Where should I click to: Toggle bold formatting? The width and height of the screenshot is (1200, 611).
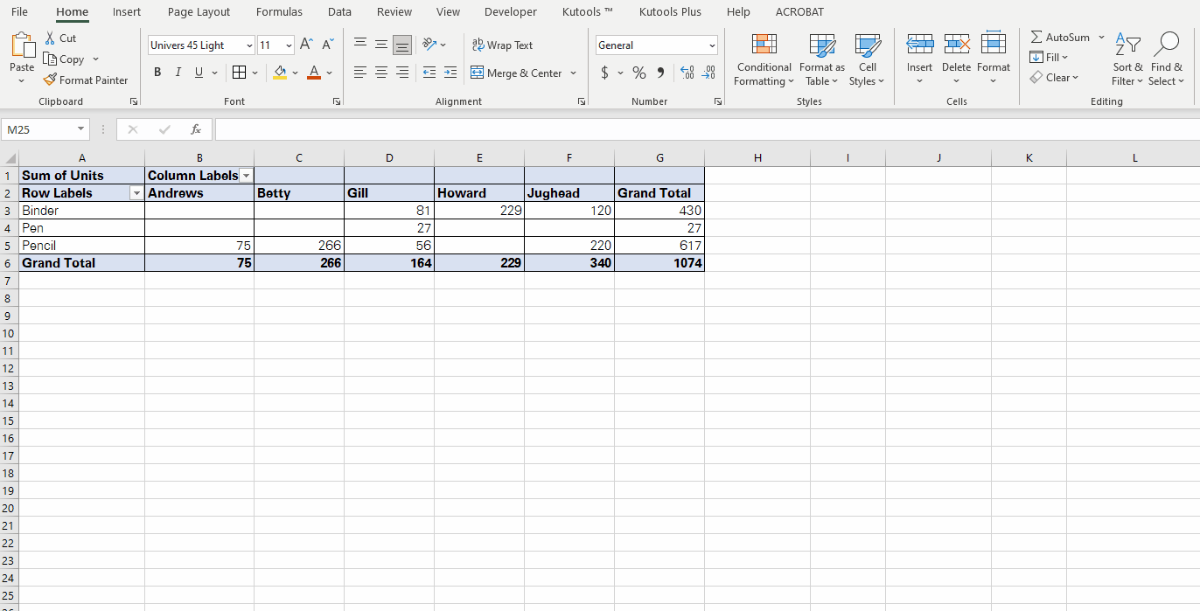click(157, 73)
